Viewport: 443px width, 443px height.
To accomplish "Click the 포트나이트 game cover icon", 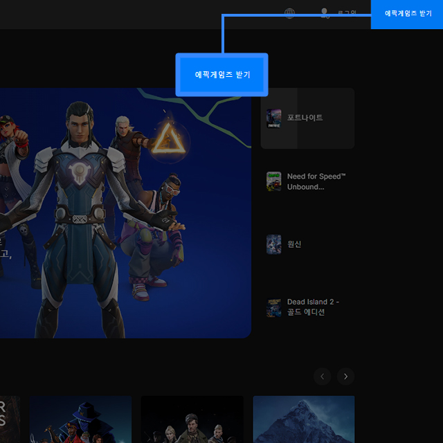I will click(274, 118).
